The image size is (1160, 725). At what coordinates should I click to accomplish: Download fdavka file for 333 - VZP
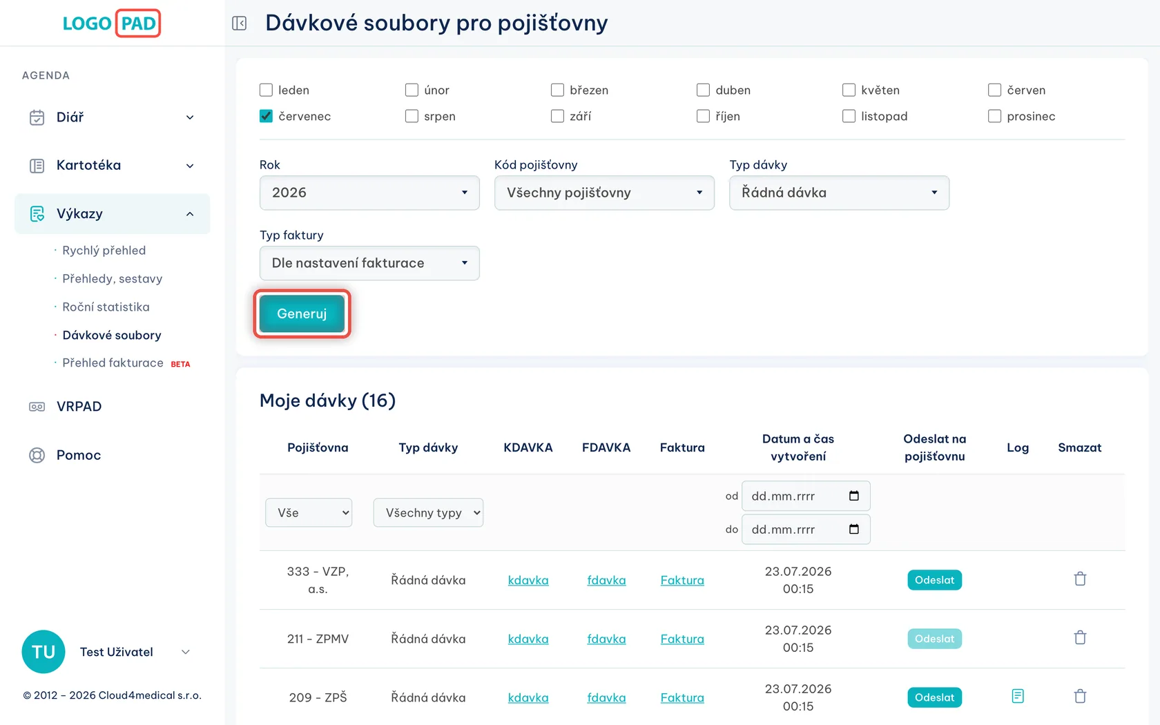pos(606,580)
